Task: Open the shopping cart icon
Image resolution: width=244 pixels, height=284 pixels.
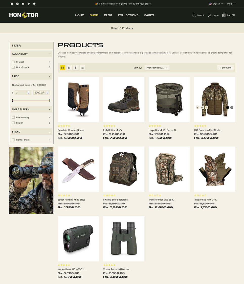Action: coord(224,15)
